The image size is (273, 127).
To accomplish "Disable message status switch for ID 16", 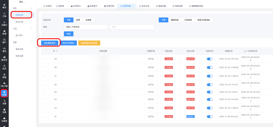I will point(210,117).
